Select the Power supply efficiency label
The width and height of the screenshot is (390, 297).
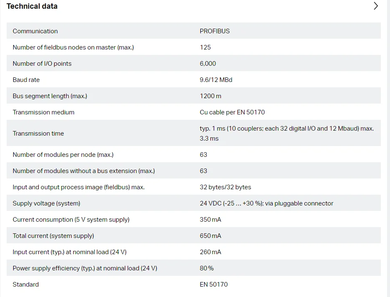click(85, 268)
